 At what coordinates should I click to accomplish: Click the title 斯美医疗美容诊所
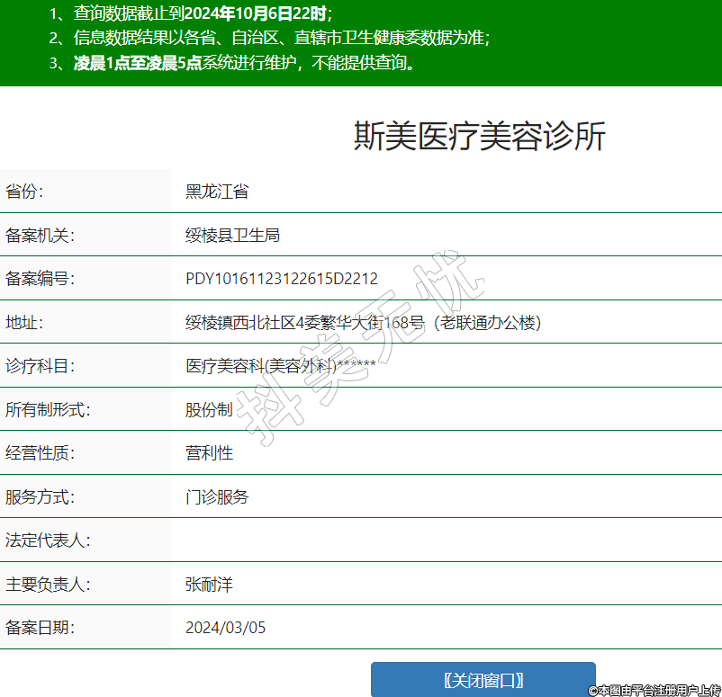(x=479, y=136)
